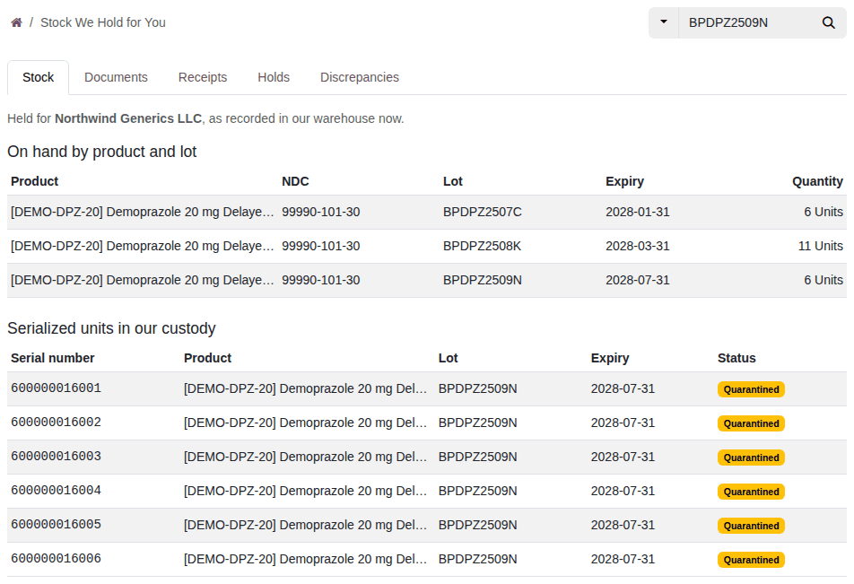
Task: Click product name for serial 600000016004
Action: click(x=305, y=491)
